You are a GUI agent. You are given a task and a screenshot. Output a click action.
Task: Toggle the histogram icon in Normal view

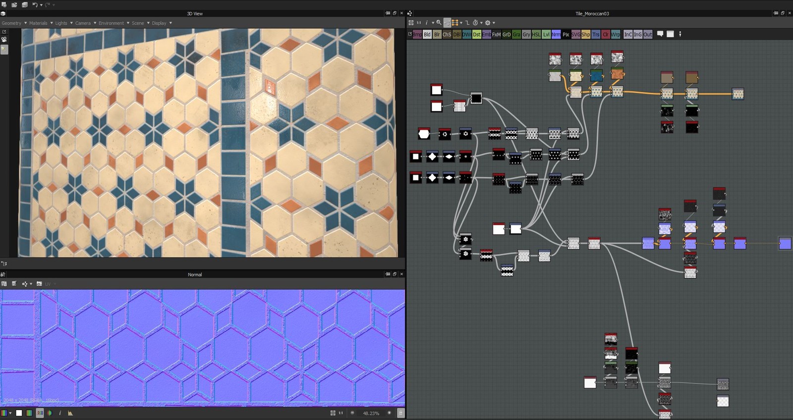click(70, 413)
